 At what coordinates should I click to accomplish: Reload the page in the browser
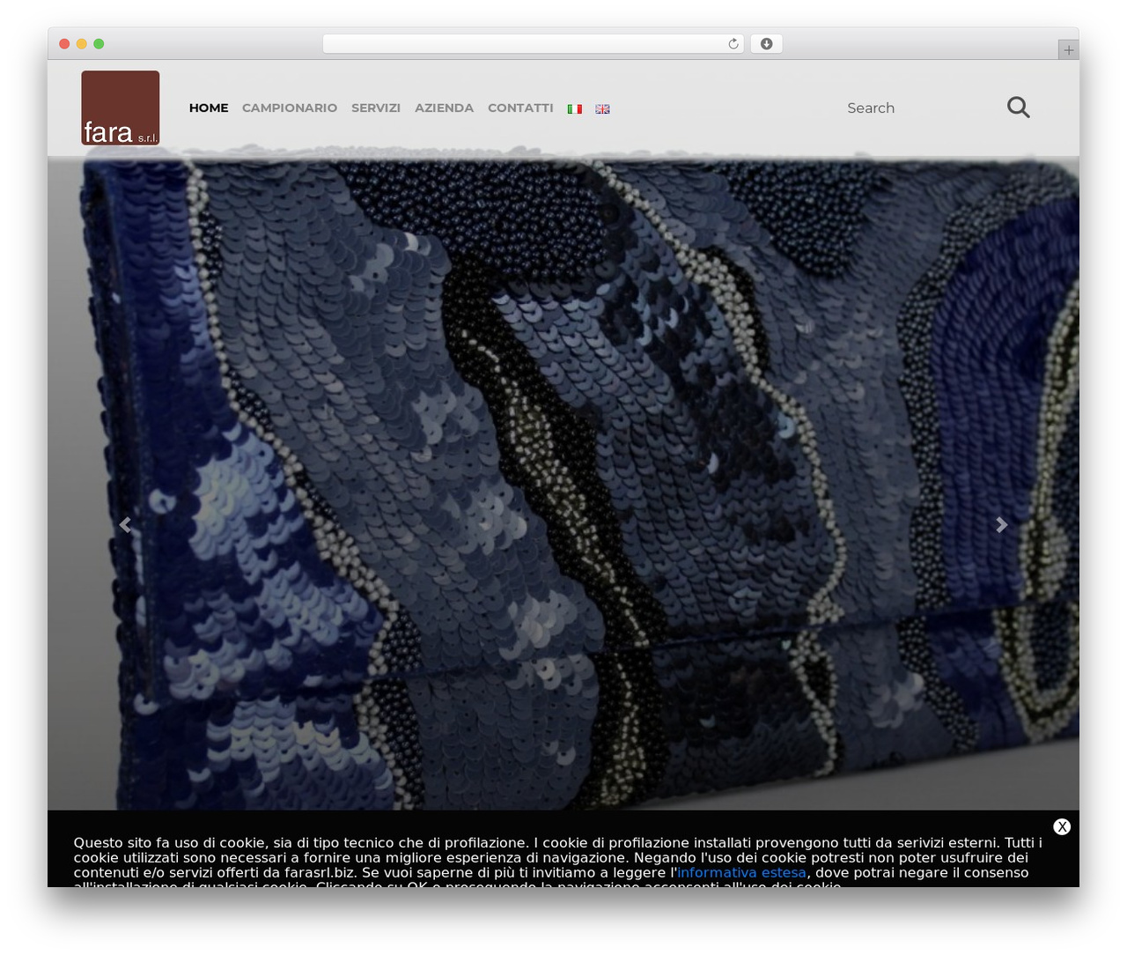(x=733, y=44)
